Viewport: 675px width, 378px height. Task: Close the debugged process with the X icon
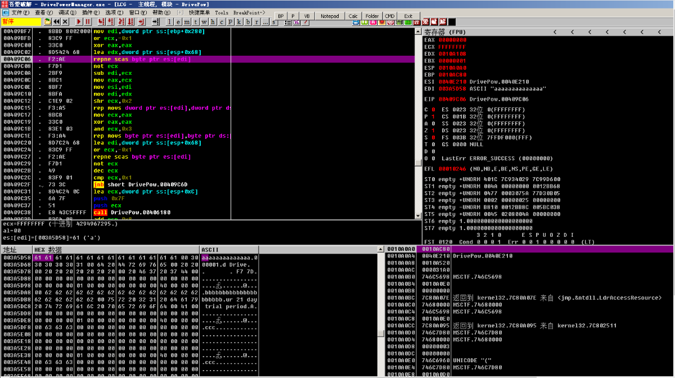(x=65, y=23)
